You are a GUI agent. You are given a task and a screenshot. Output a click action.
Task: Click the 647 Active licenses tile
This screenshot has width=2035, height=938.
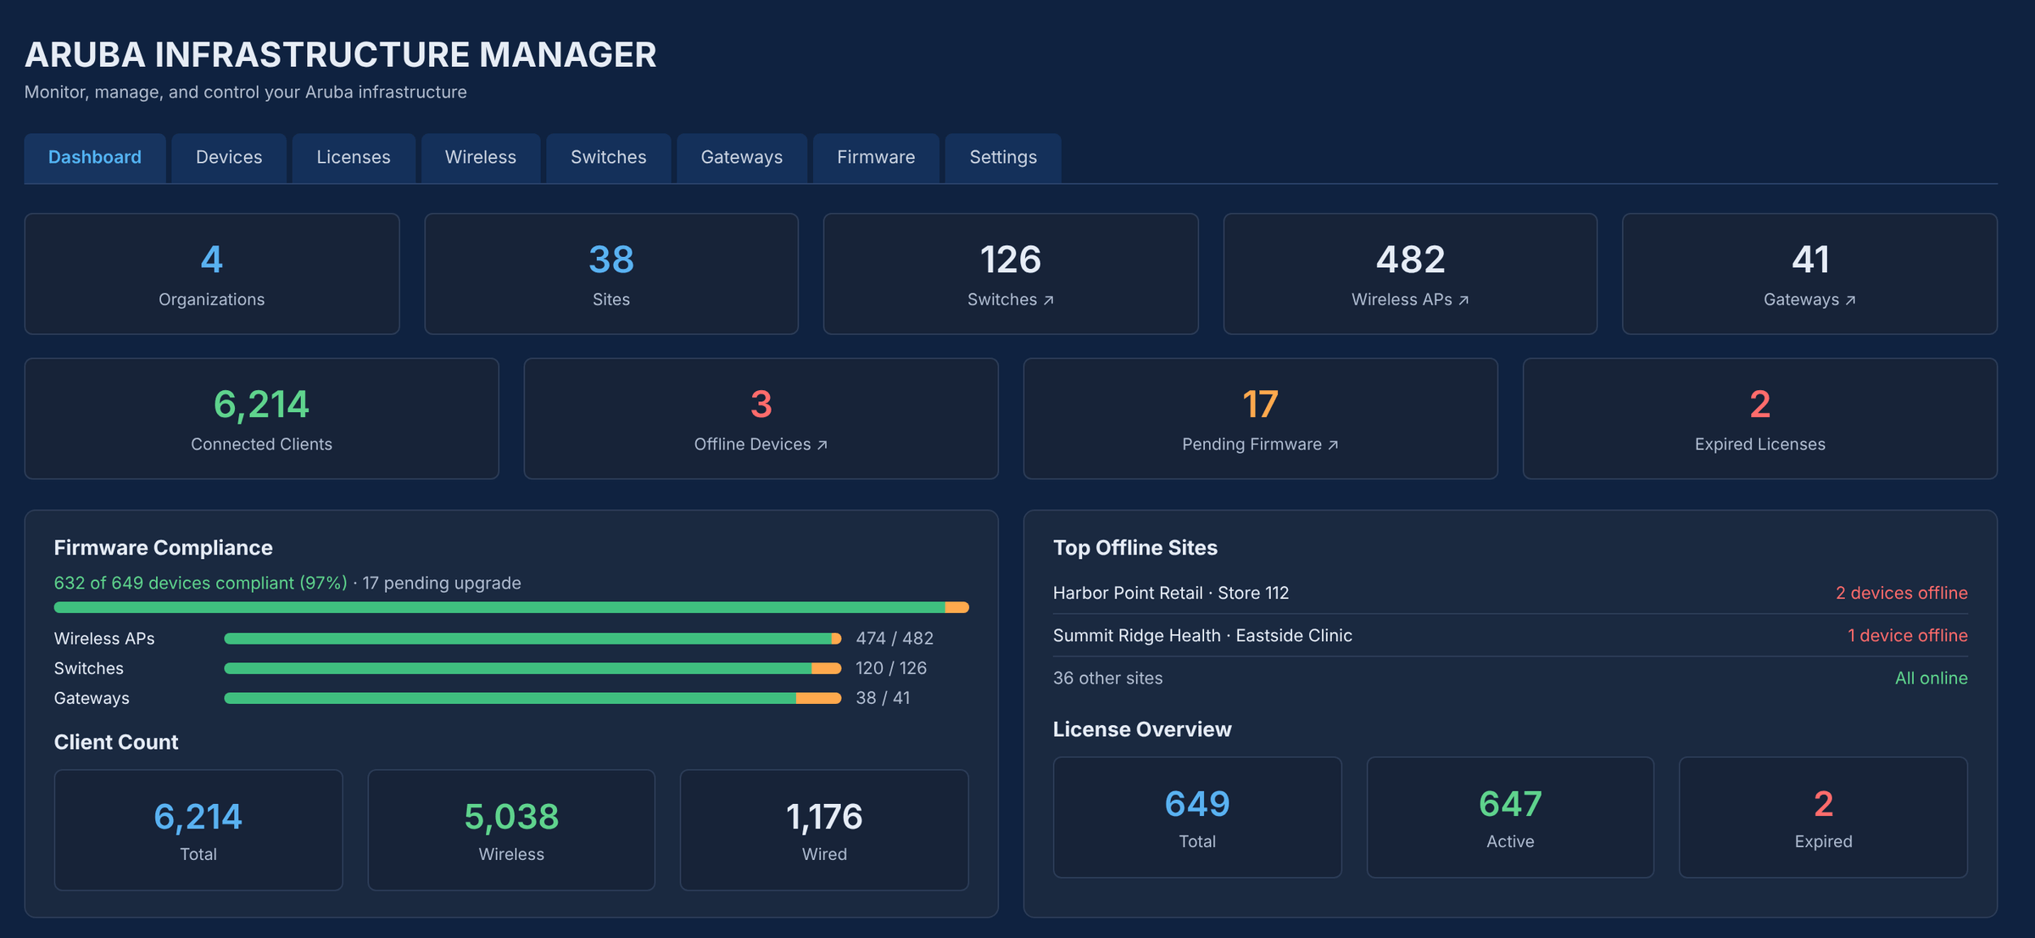[1510, 818]
